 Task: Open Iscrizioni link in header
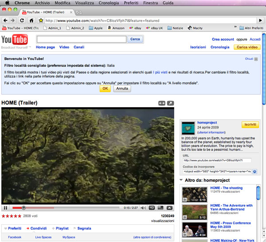198,47
